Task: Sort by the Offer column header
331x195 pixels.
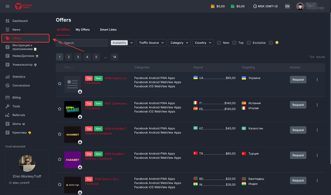Action: point(69,67)
